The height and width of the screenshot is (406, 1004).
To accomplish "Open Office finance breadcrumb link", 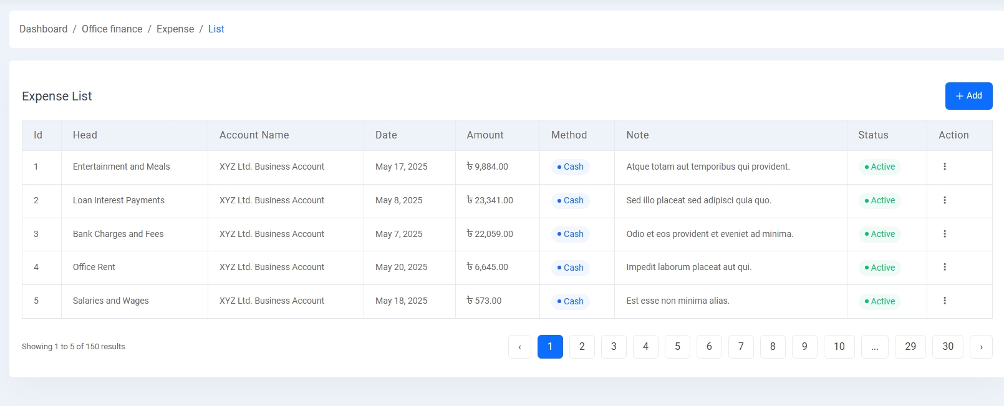I will pos(112,29).
